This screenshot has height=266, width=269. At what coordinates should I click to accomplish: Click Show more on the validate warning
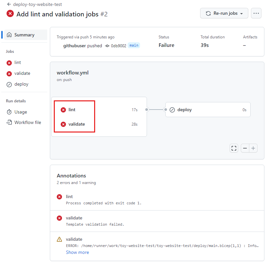[77, 252]
